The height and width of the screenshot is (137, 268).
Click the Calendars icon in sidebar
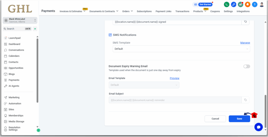(x=5, y=56)
